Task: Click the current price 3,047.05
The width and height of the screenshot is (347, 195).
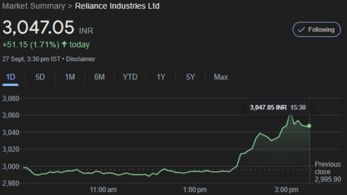Action: click(38, 27)
